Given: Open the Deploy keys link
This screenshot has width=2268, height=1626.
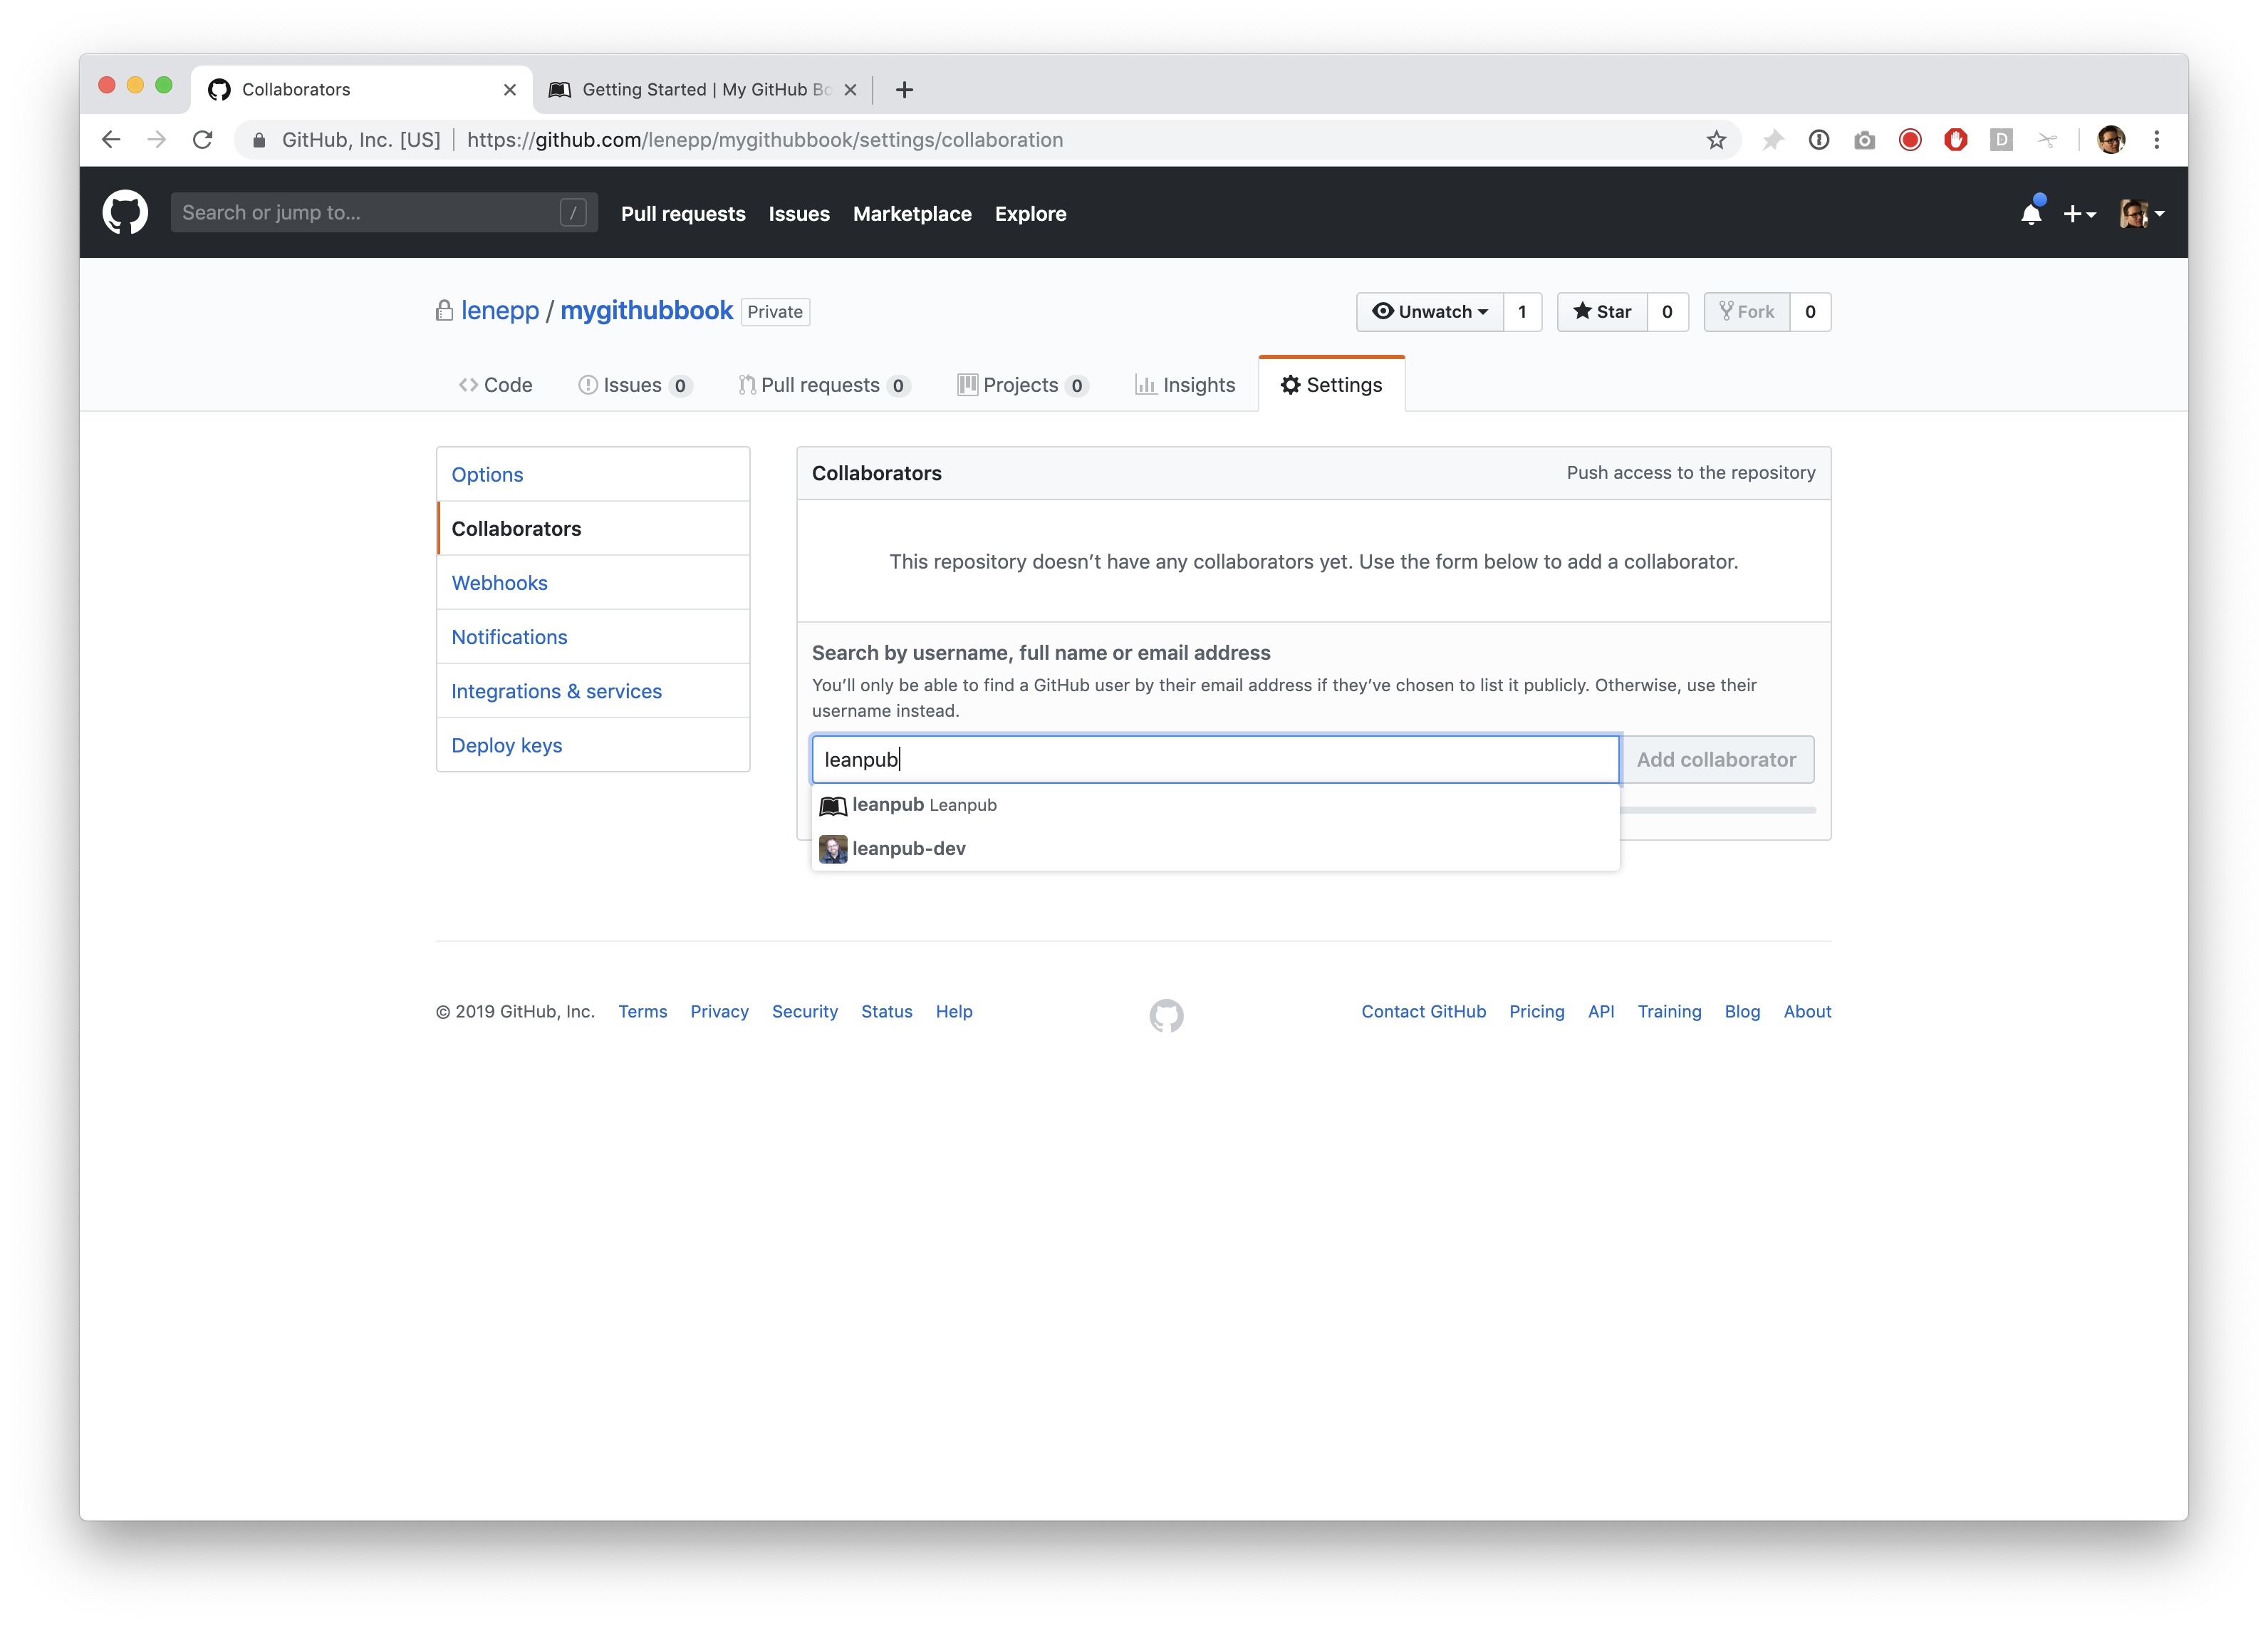Looking at the screenshot, I should coord(506,745).
